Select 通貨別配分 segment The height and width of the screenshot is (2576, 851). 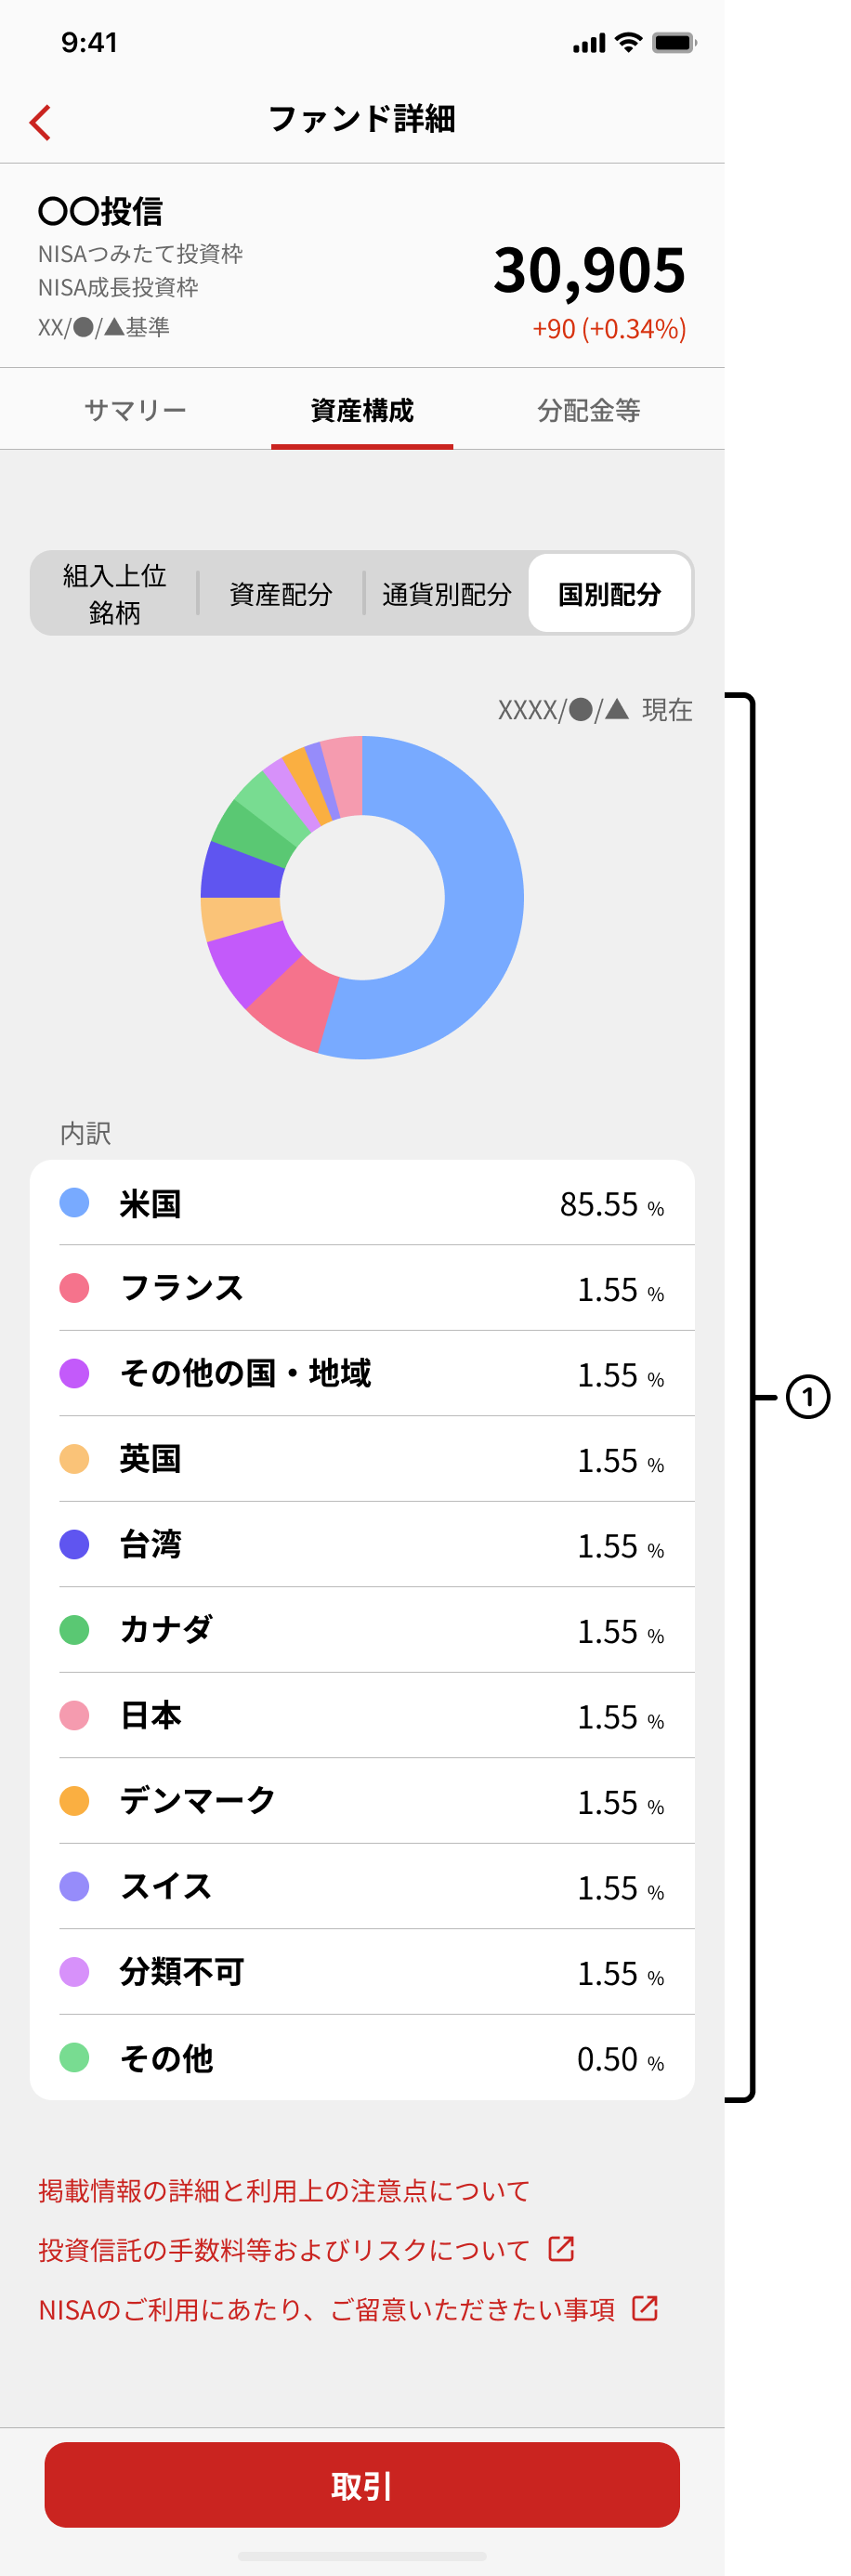tap(446, 594)
